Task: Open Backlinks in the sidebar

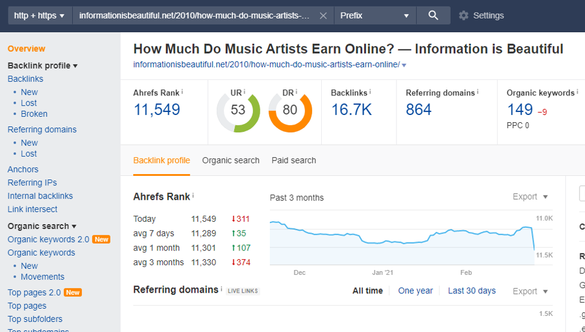Action: click(25, 79)
